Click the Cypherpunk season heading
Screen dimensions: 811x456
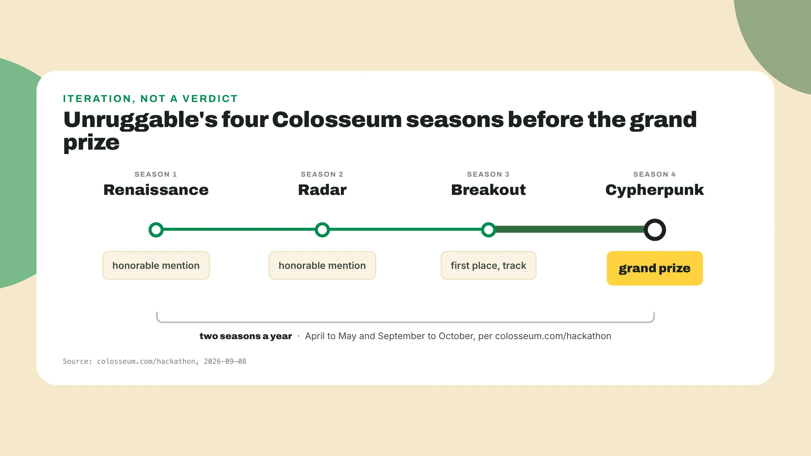(x=655, y=190)
